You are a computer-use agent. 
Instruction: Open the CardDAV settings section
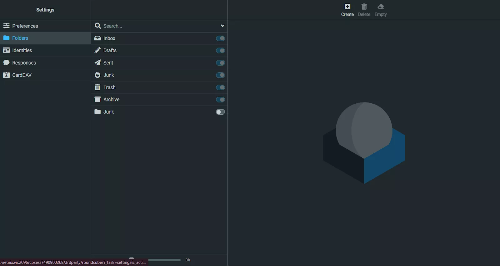[x=45, y=75]
